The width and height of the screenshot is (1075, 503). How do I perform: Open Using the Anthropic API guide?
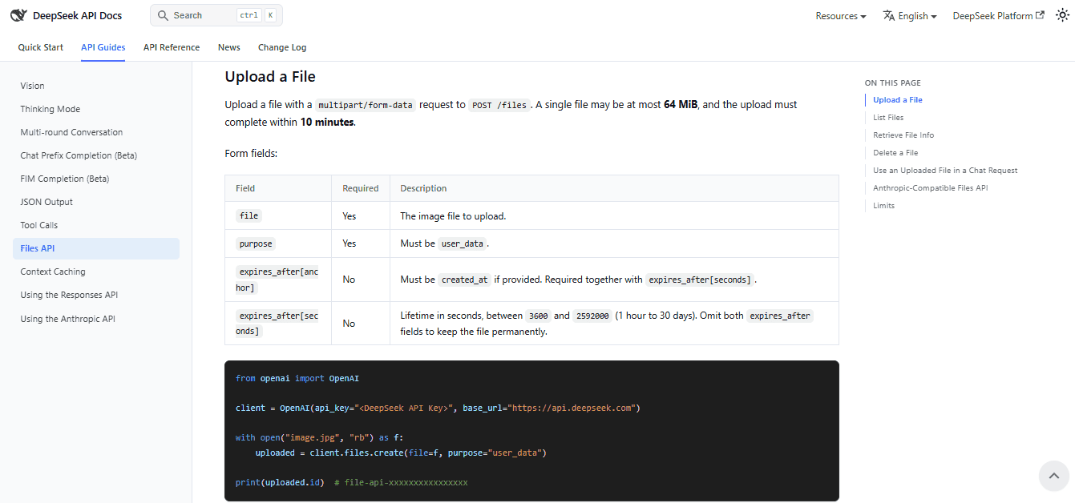(x=96, y=319)
